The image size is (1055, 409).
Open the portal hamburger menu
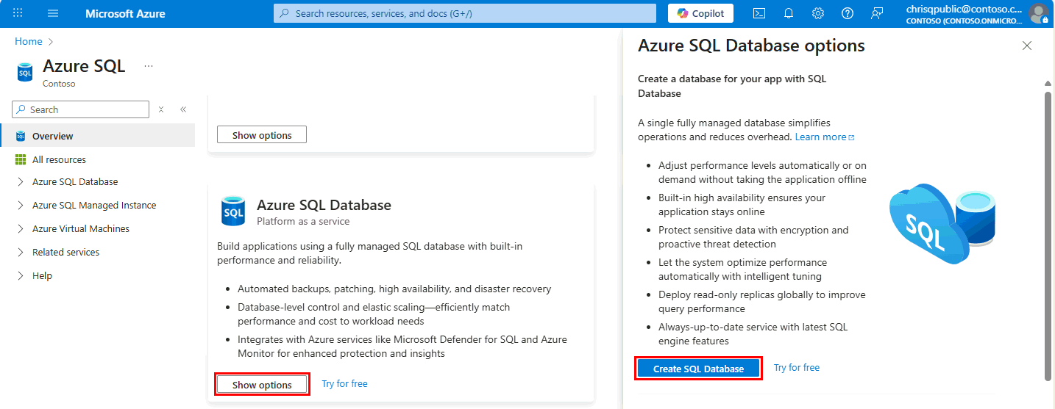pyautogui.click(x=53, y=13)
